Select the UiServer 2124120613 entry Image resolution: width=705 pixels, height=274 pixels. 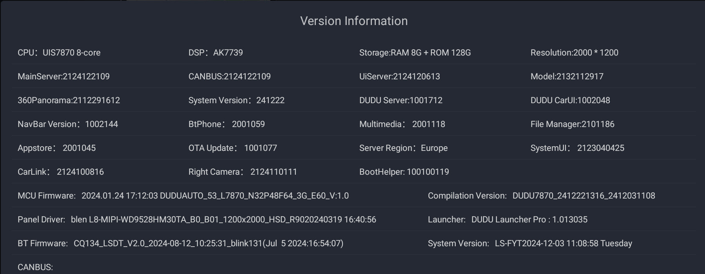(399, 77)
